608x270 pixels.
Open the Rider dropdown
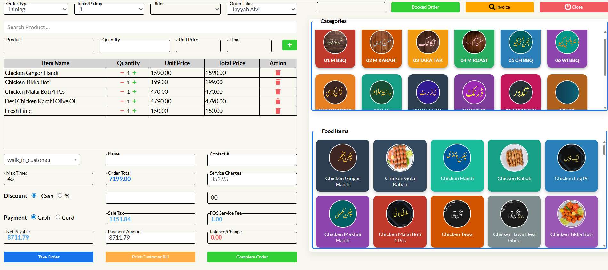coord(186,9)
